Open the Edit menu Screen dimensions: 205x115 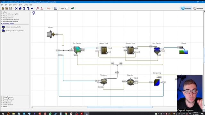(x=6, y=5)
